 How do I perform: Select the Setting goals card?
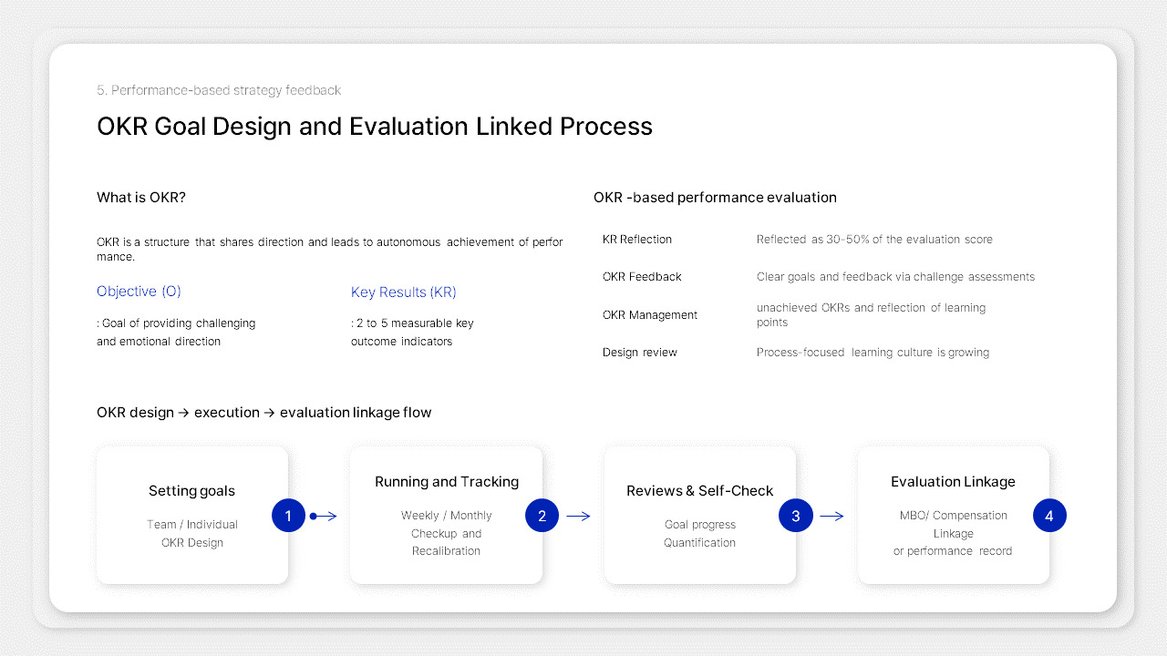[191, 515]
